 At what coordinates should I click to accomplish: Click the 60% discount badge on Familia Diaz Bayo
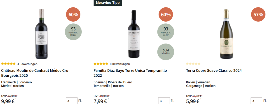[166, 14]
